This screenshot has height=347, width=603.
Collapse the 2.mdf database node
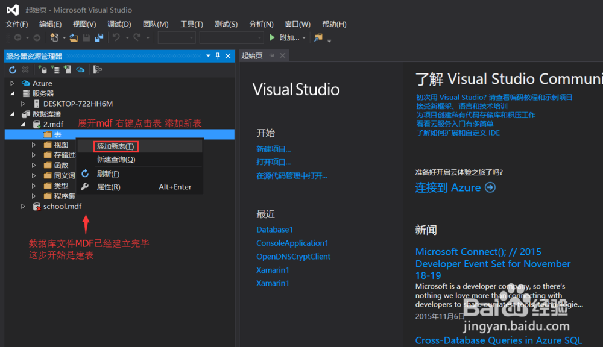coord(23,124)
